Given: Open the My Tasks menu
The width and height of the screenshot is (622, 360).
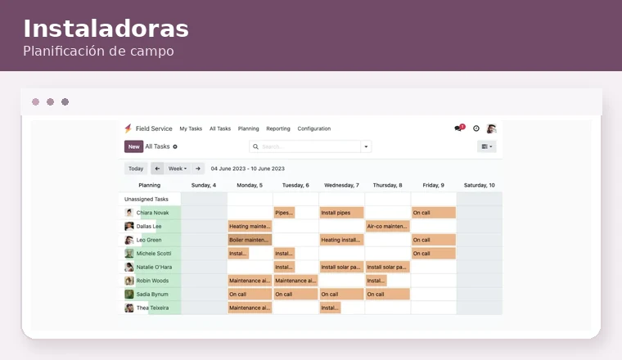Looking at the screenshot, I should [191, 128].
